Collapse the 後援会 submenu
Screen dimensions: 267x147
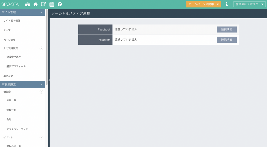point(41,92)
